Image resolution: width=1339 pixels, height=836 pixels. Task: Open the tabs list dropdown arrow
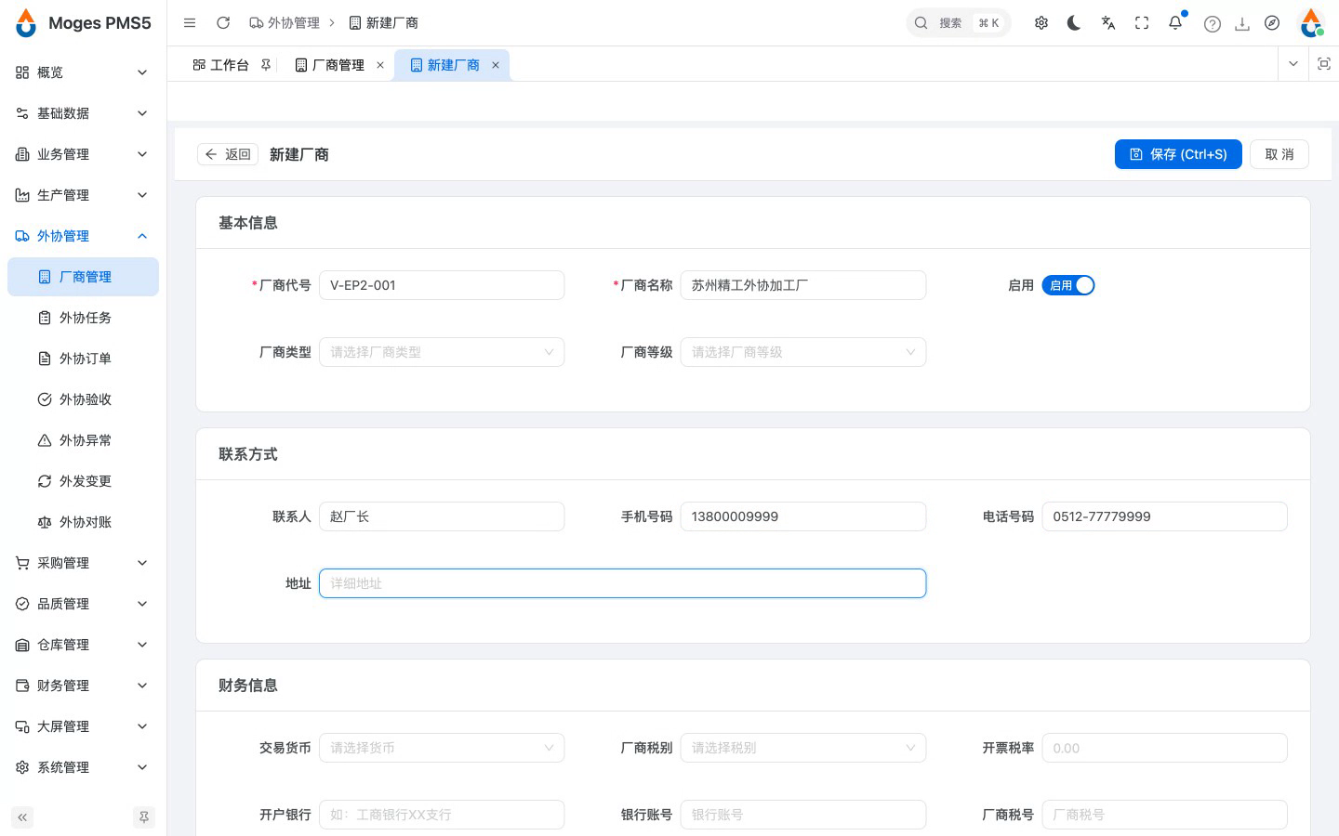point(1293,64)
